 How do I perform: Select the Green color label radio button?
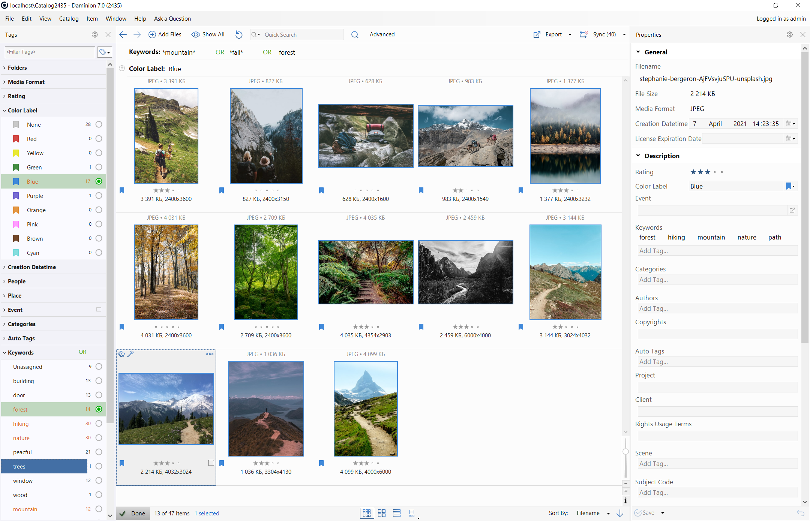click(x=99, y=167)
